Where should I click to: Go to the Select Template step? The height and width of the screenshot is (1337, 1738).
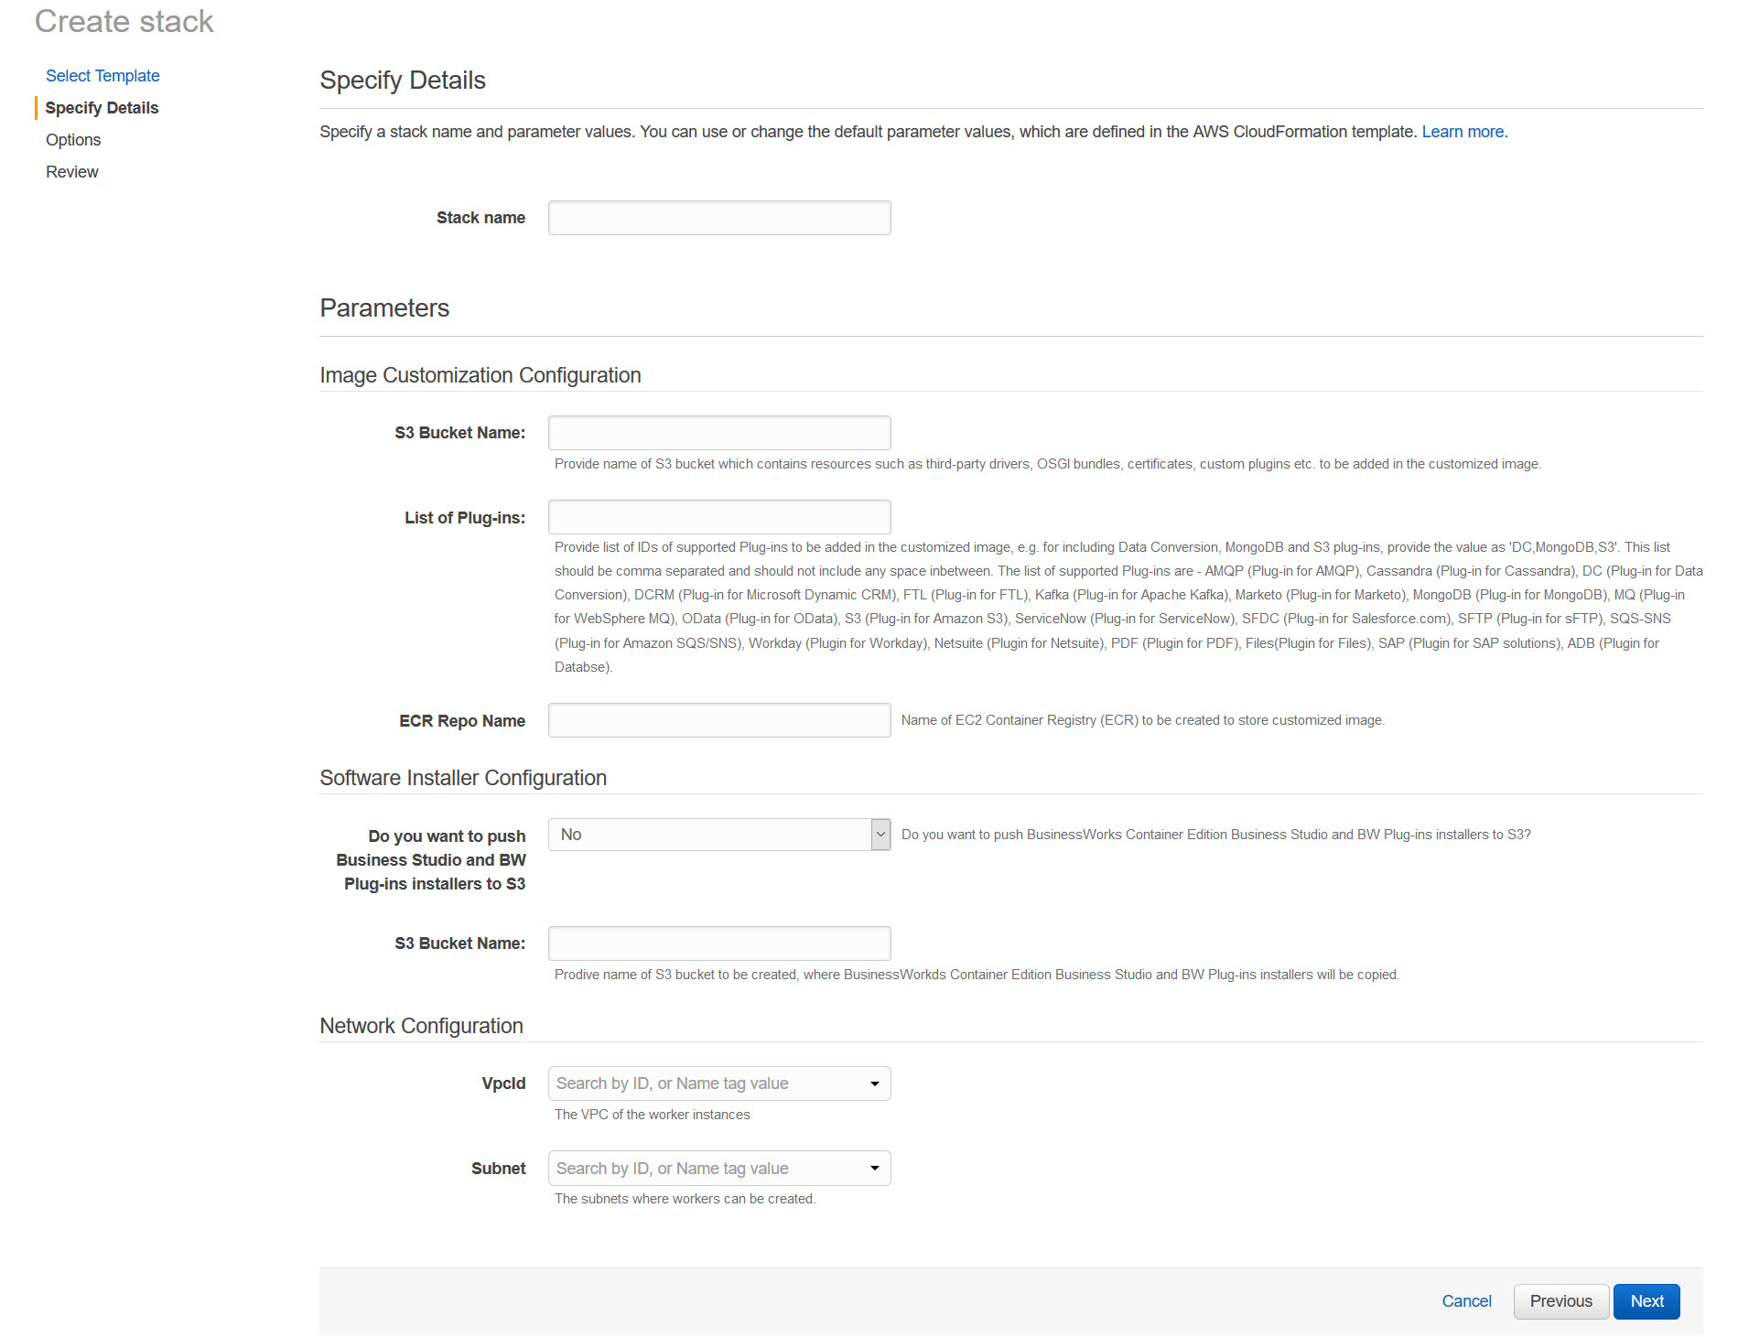103,76
